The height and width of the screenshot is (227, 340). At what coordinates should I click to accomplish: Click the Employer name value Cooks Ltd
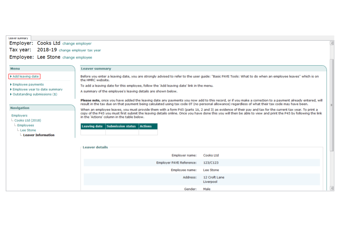tap(211, 155)
